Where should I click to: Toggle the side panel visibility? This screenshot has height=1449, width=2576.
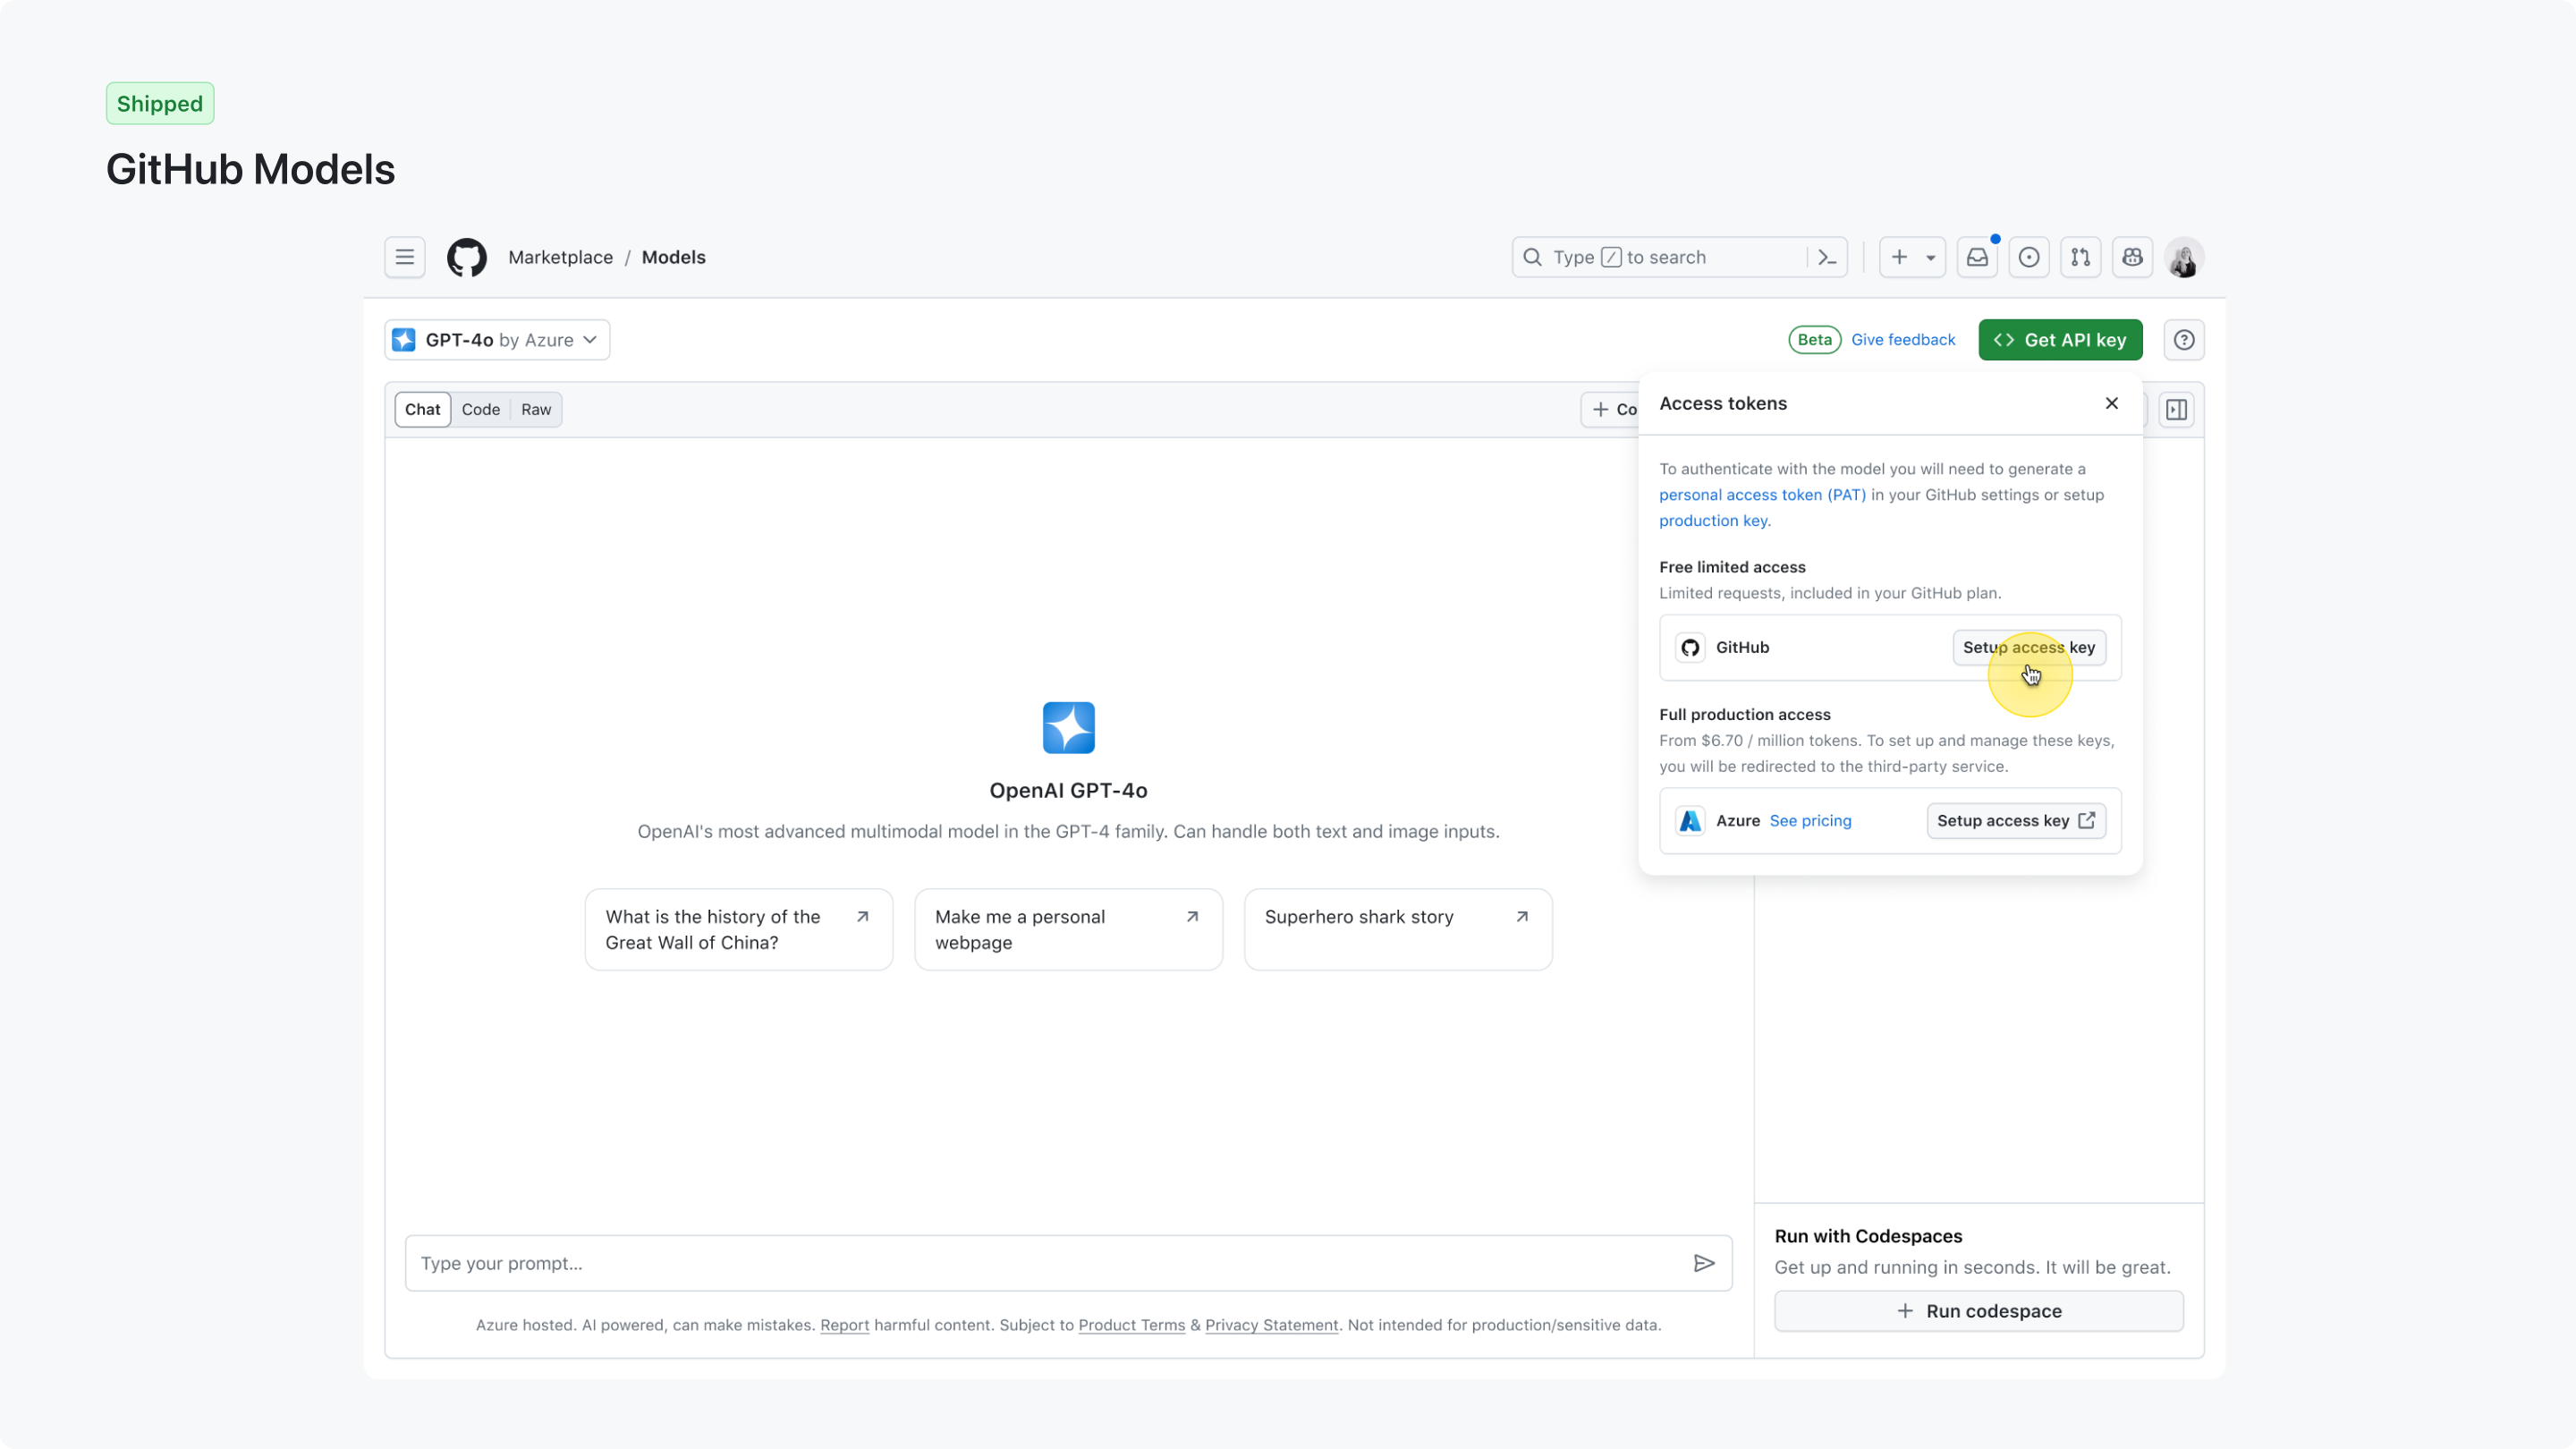(2177, 409)
